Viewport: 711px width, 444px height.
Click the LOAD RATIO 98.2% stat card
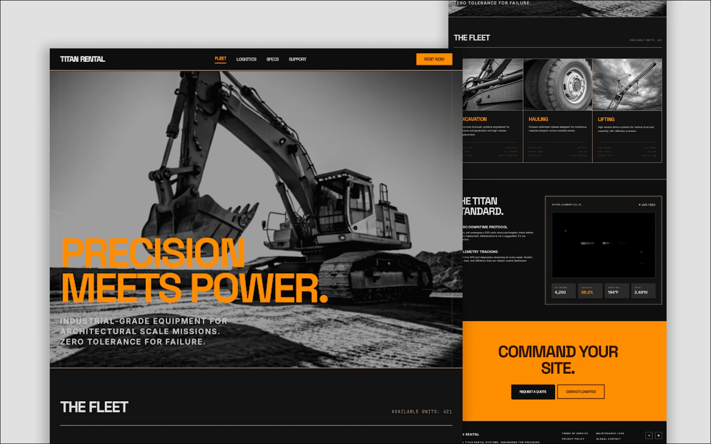(x=590, y=291)
